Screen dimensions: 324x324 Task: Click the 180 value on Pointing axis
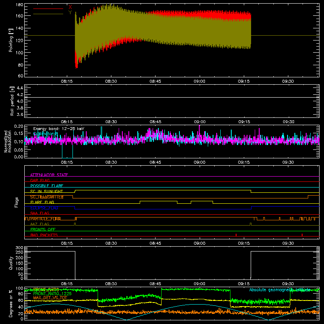(19, 5)
